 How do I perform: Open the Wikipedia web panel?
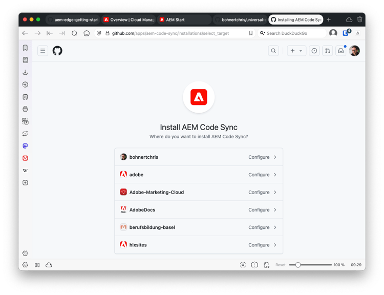(x=25, y=170)
